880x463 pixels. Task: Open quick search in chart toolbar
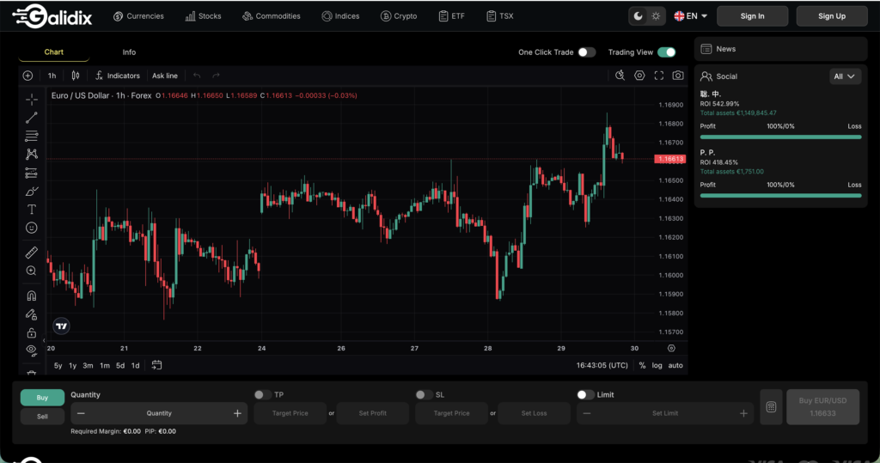(x=620, y=76)
